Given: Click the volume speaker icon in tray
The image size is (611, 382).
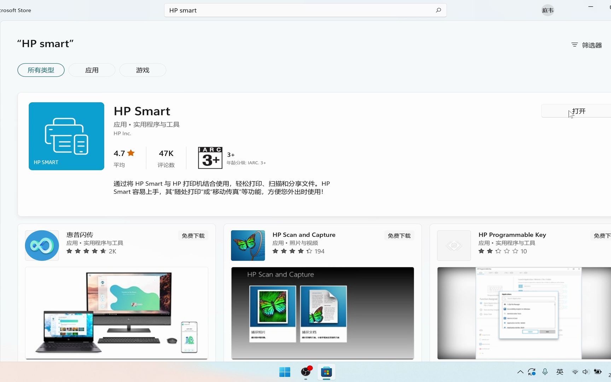Looking at the screenshot, I should point(586,372).
